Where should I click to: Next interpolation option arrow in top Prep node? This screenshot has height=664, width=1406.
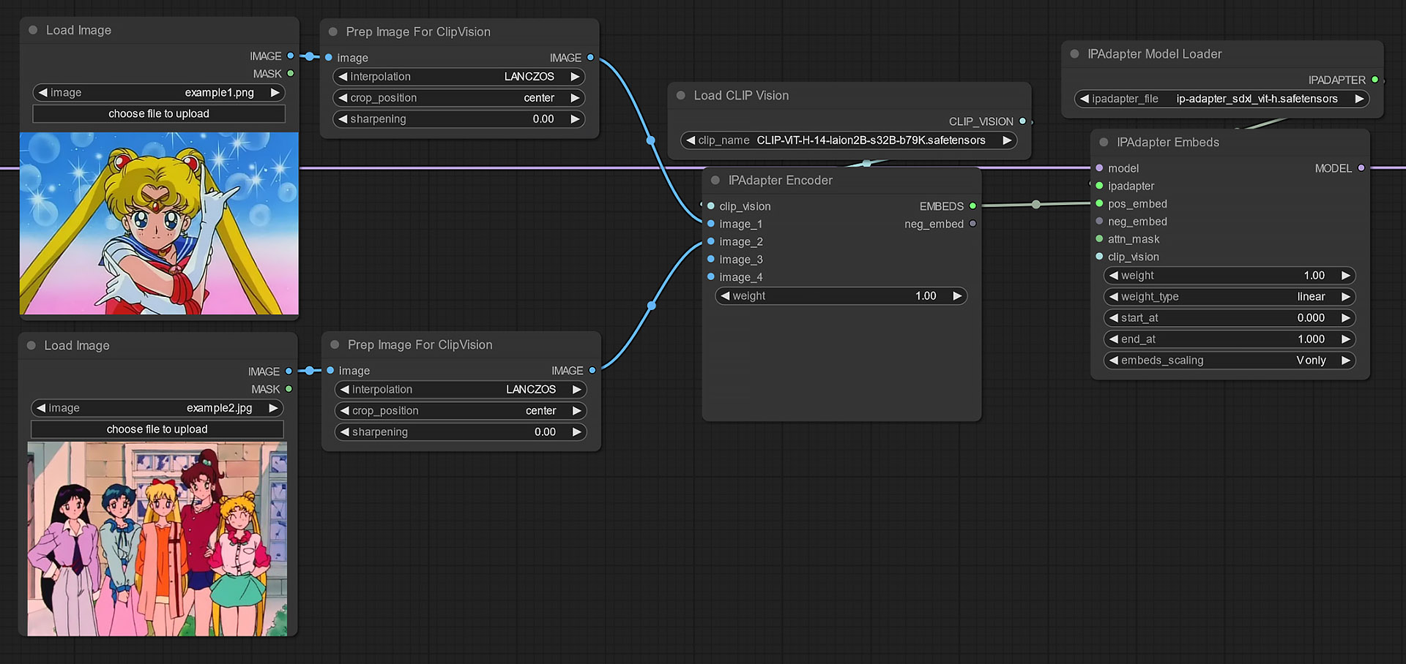pyautogui.click(x=575, y=77)
